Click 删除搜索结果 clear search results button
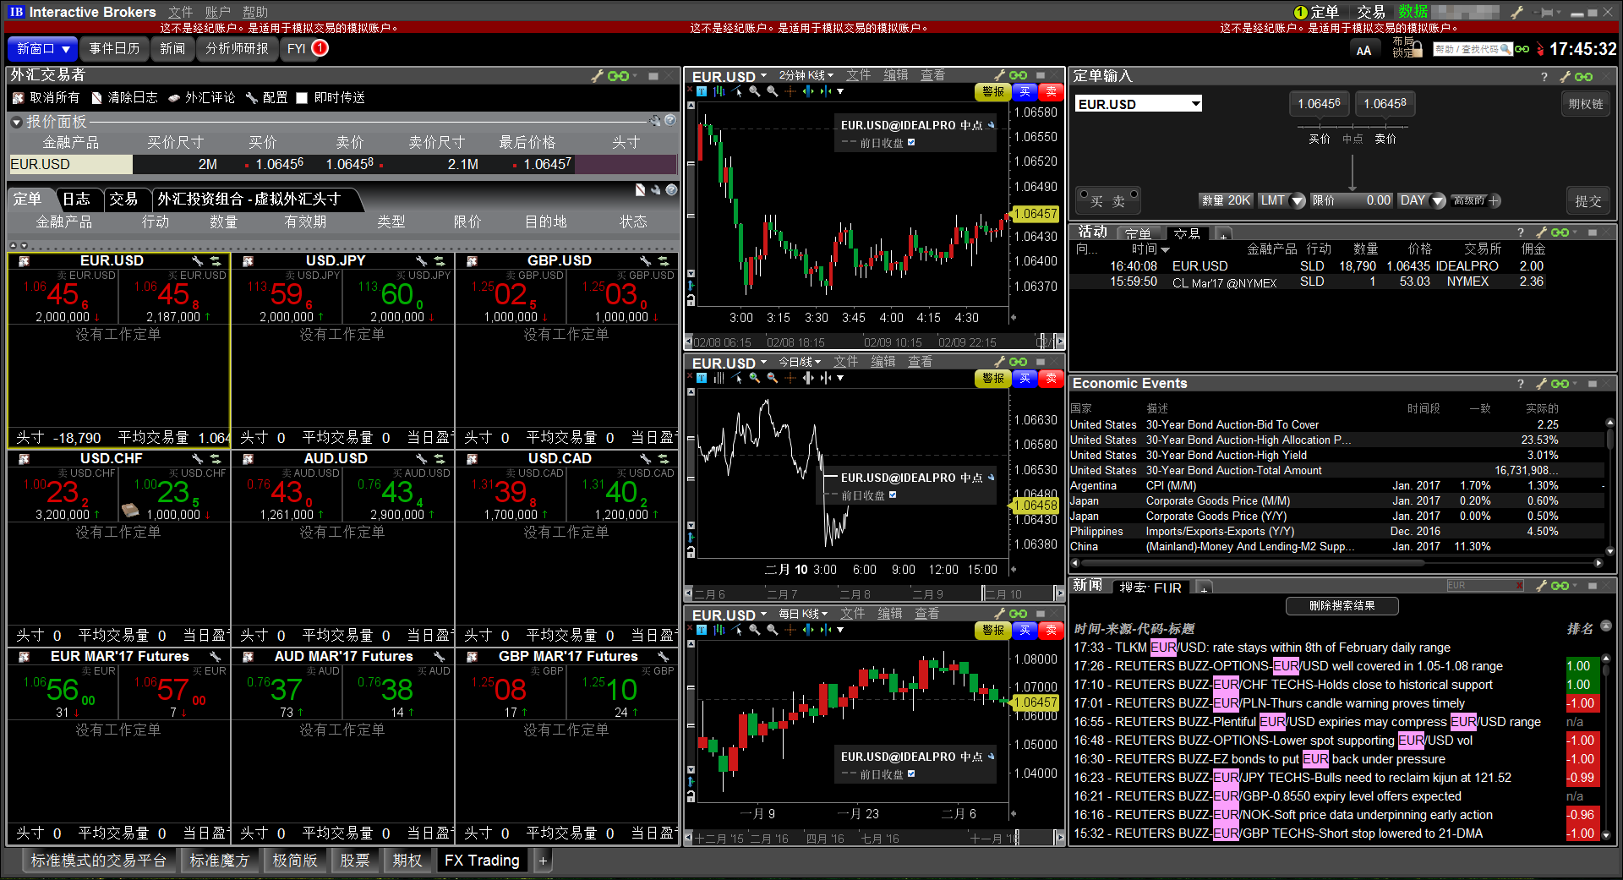This screenshot has width=1623, height=880. [1342, 606]
